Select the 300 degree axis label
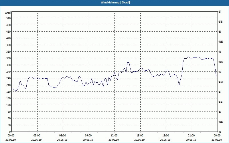This screenshot has height=143, width=229. (9, 65)
